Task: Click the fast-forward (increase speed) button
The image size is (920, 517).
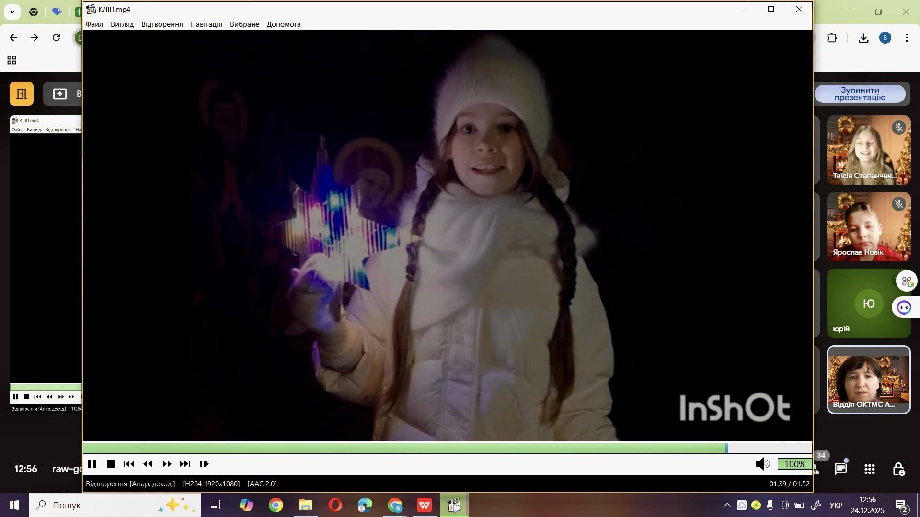Action: pyautogui.click(x=166, y=464)
